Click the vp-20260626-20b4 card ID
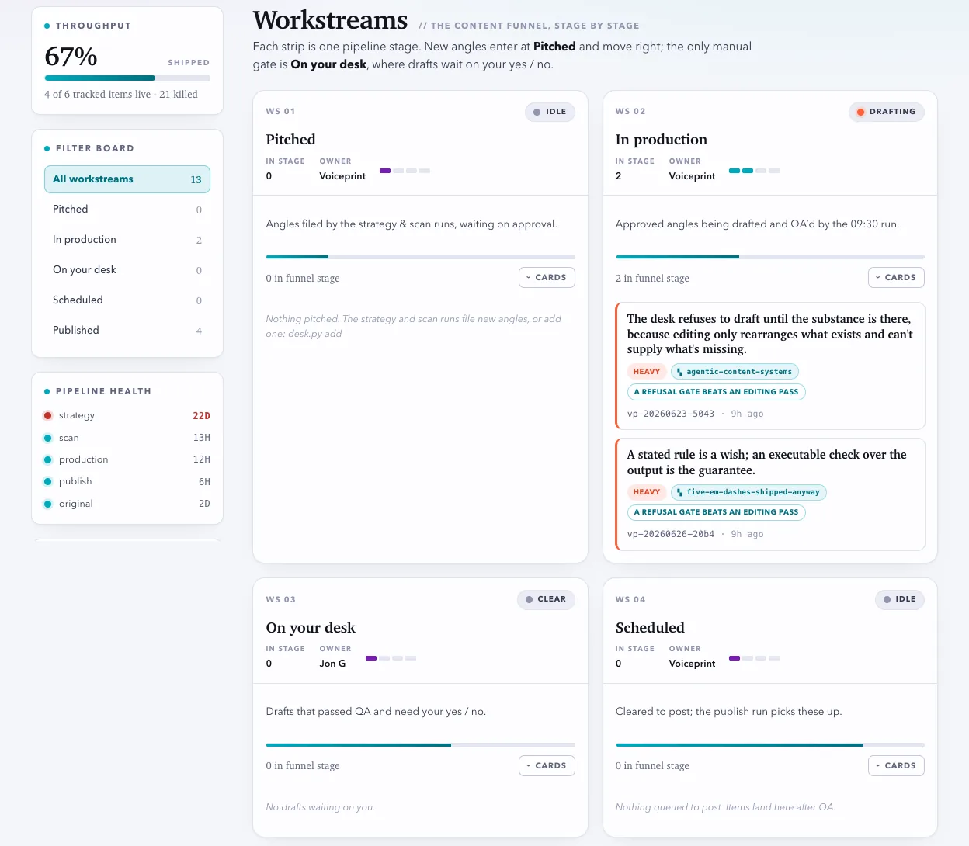The width and height of the screenshot is (969, 846). coord(671,535)
